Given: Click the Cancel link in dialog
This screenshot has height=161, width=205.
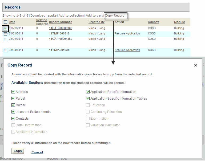Looking at the screenshot, I should tap(37, 152).
